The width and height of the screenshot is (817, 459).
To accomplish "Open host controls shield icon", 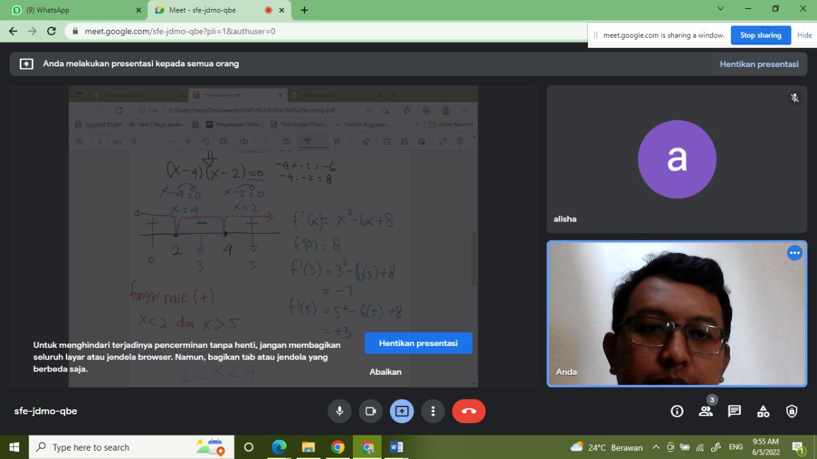I will coord(791,411).
